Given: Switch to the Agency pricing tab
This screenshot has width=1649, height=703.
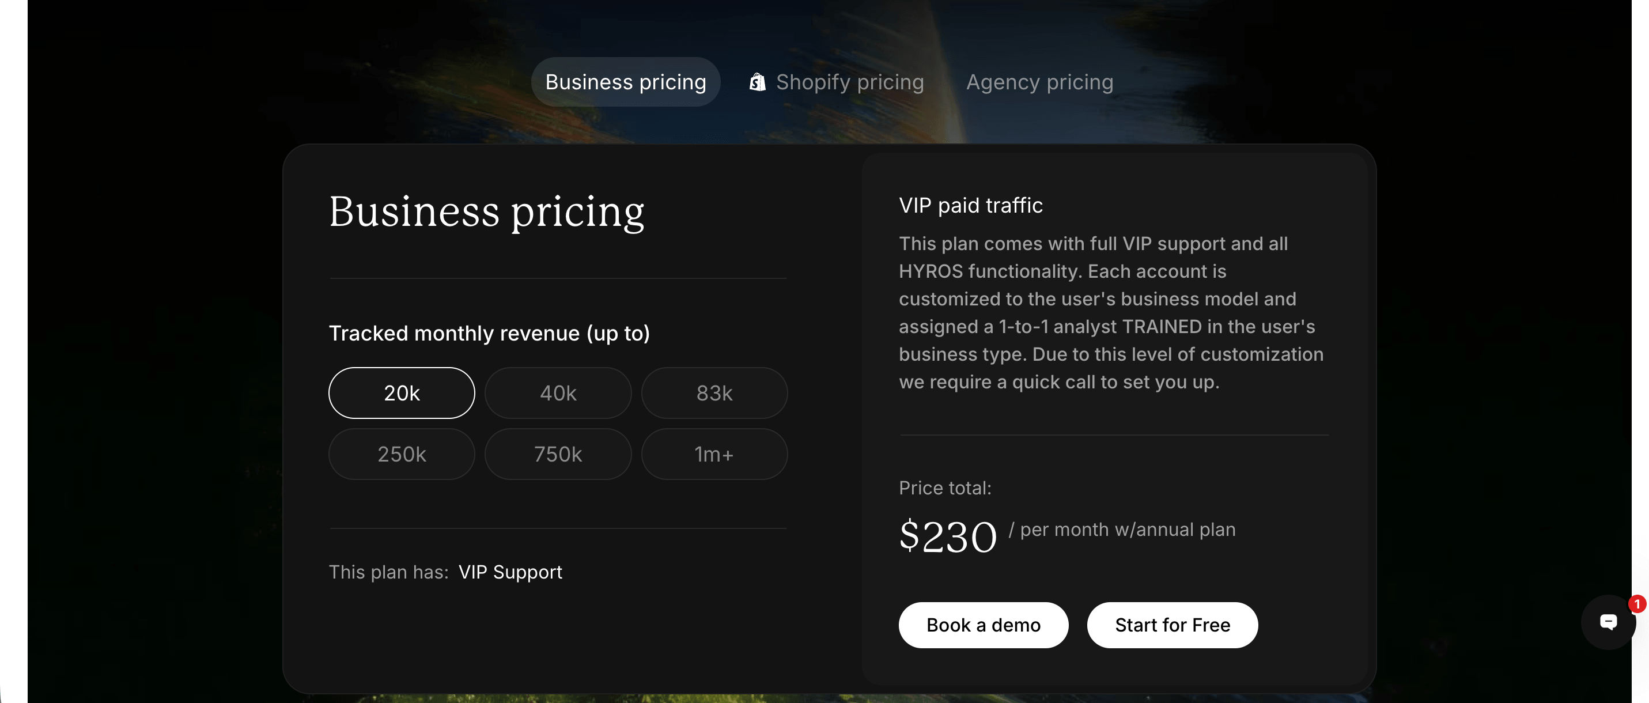Looking at the screenshot, I should 1039,82.
